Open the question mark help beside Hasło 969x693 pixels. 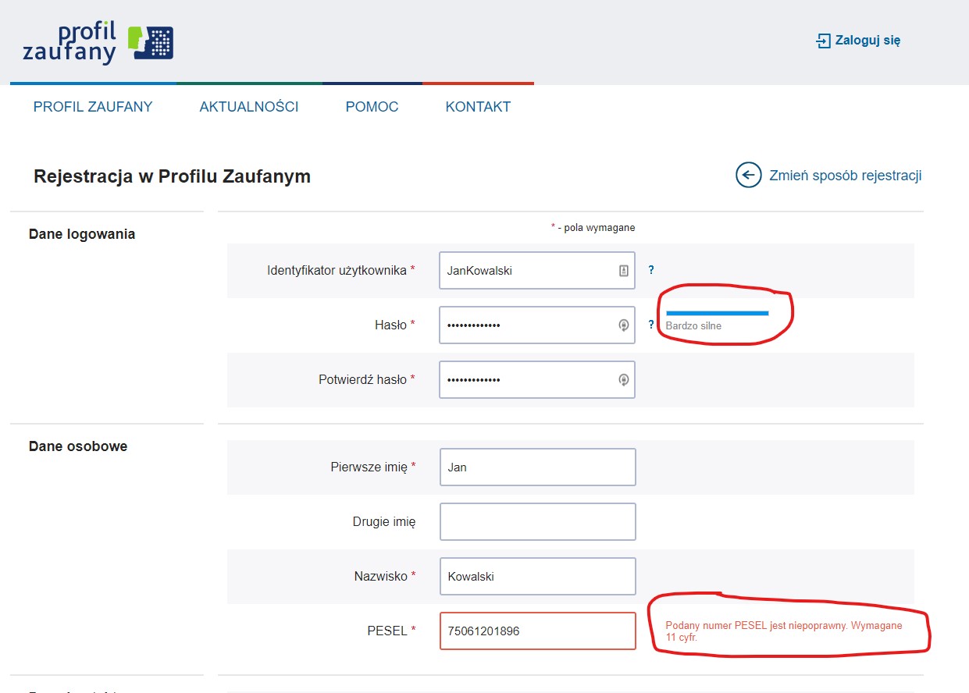tap(651, 325)
